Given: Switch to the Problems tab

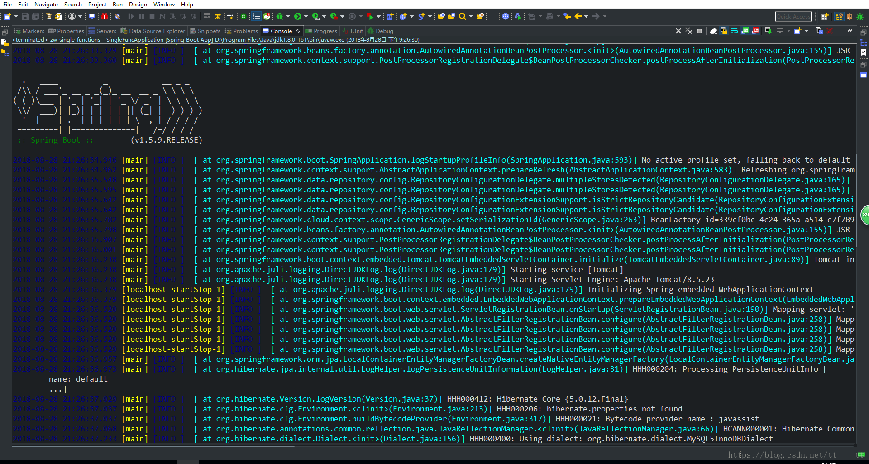Looking at the screenshot, I should [242, 31].
